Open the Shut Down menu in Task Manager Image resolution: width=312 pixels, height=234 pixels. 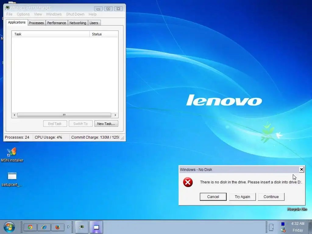[75, 14]
